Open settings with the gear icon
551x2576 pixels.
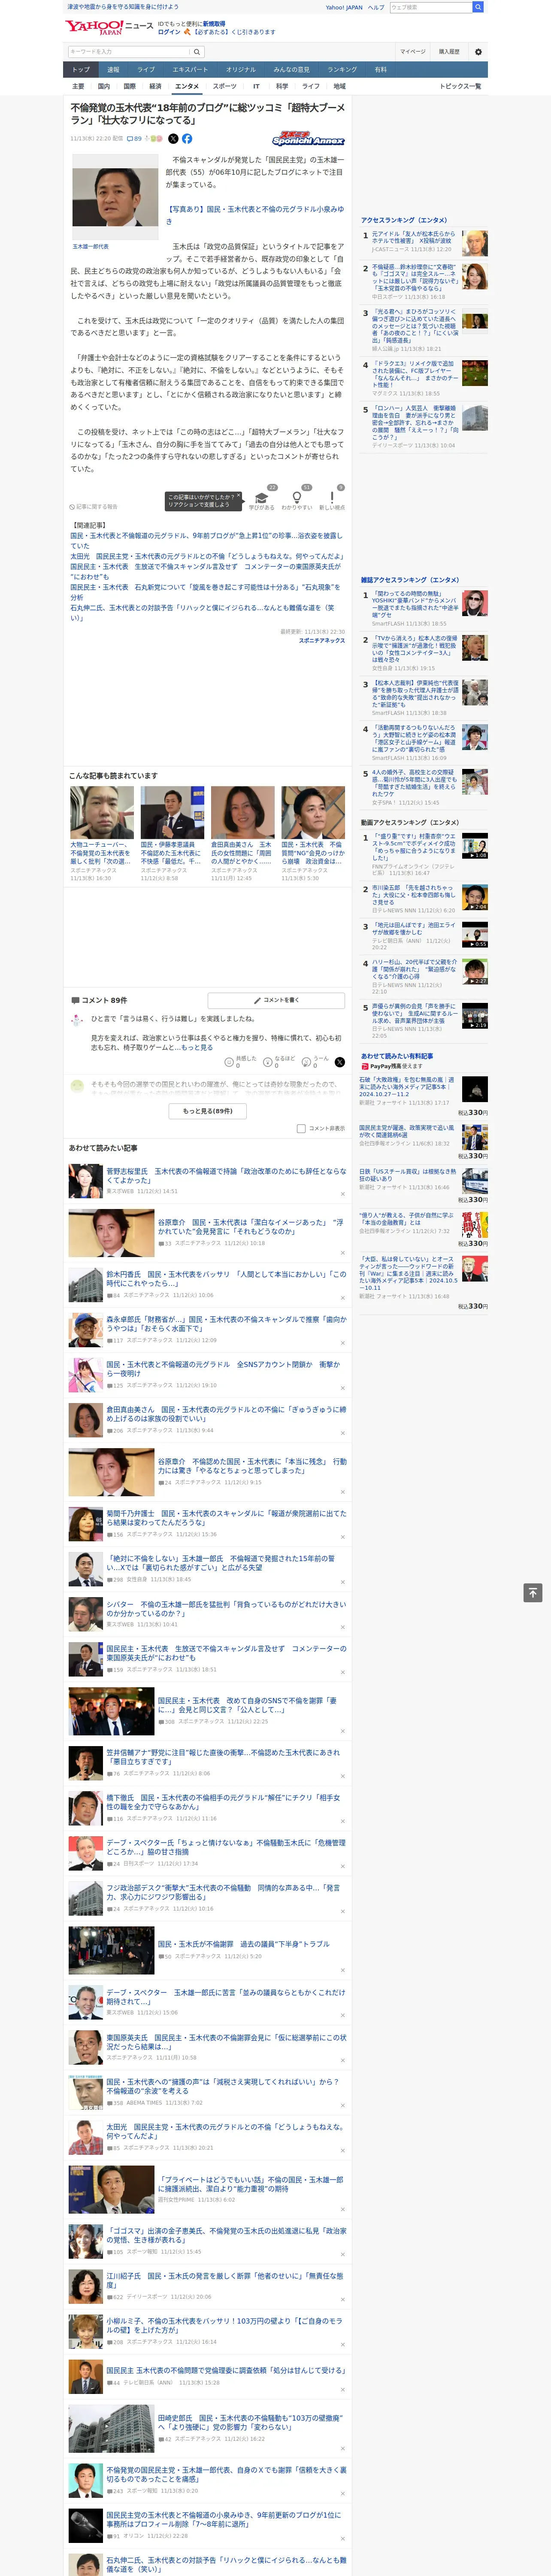point(478,51)
